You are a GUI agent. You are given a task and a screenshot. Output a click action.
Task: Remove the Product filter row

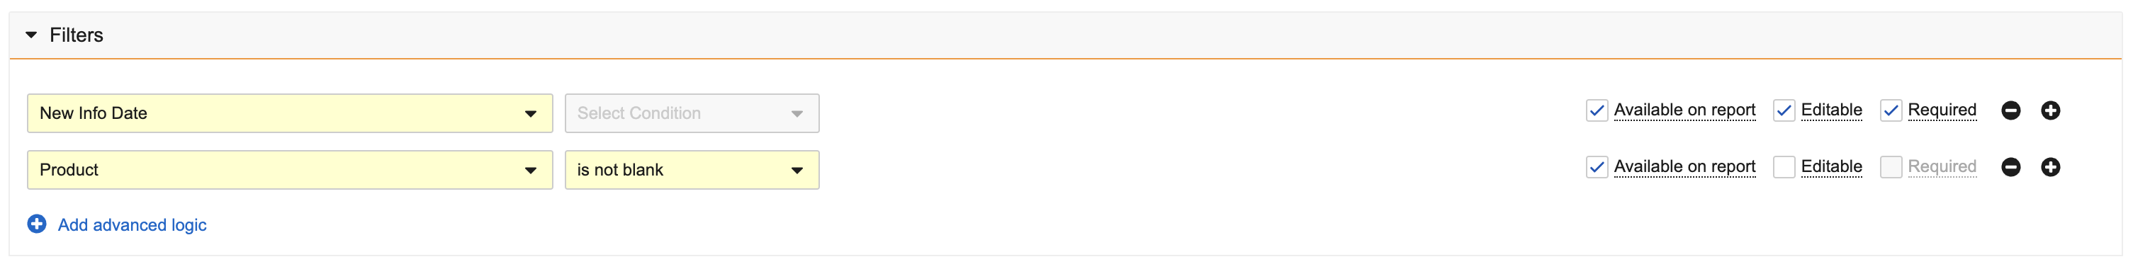point(2010,167)
